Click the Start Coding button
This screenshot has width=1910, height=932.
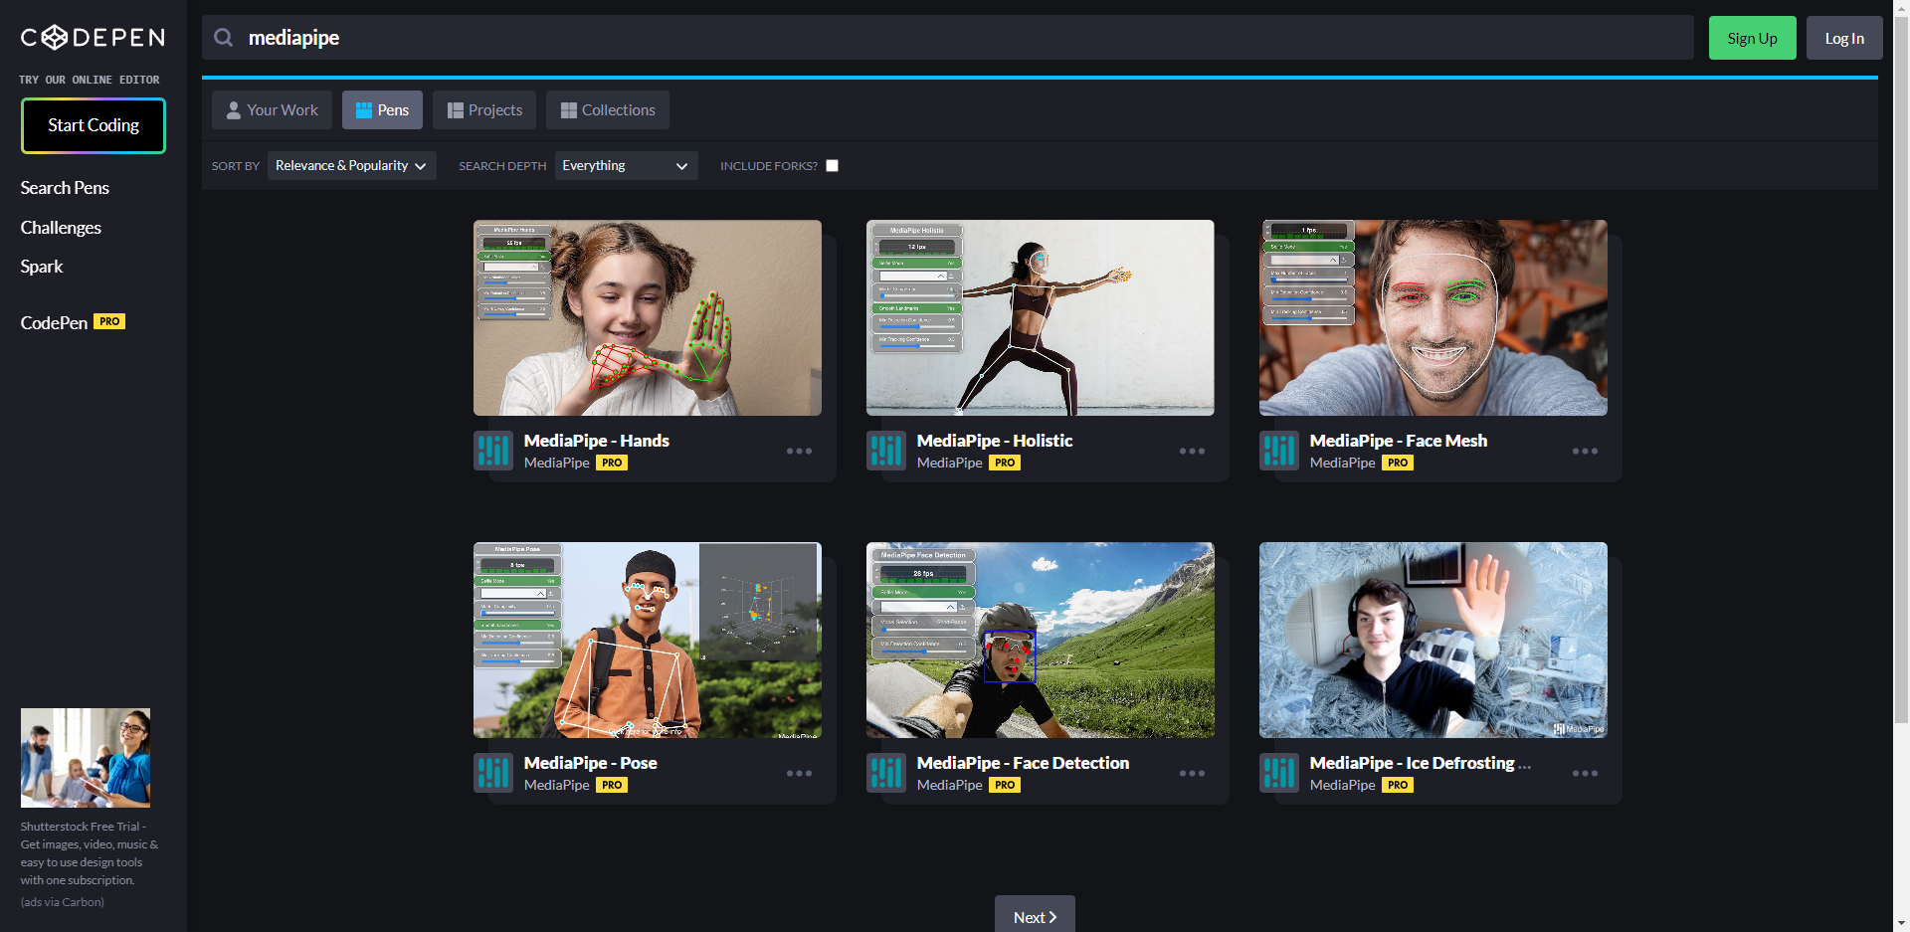pos(94,125)
